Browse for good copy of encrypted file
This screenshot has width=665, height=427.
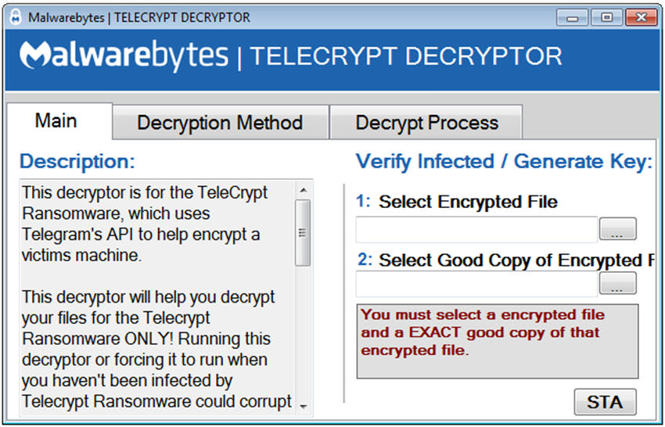tap(618, 283)
